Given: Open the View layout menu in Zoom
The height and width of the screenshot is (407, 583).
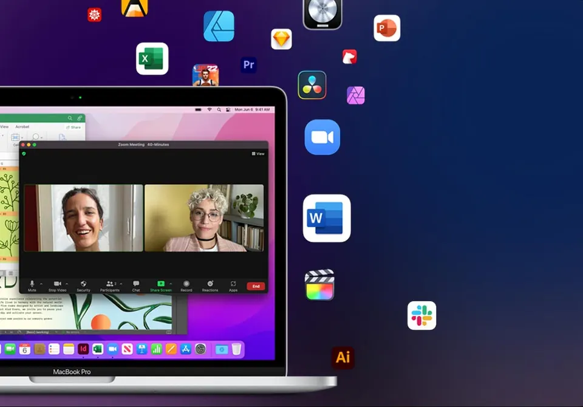Looking at the screenshot, I should [258, 154].
